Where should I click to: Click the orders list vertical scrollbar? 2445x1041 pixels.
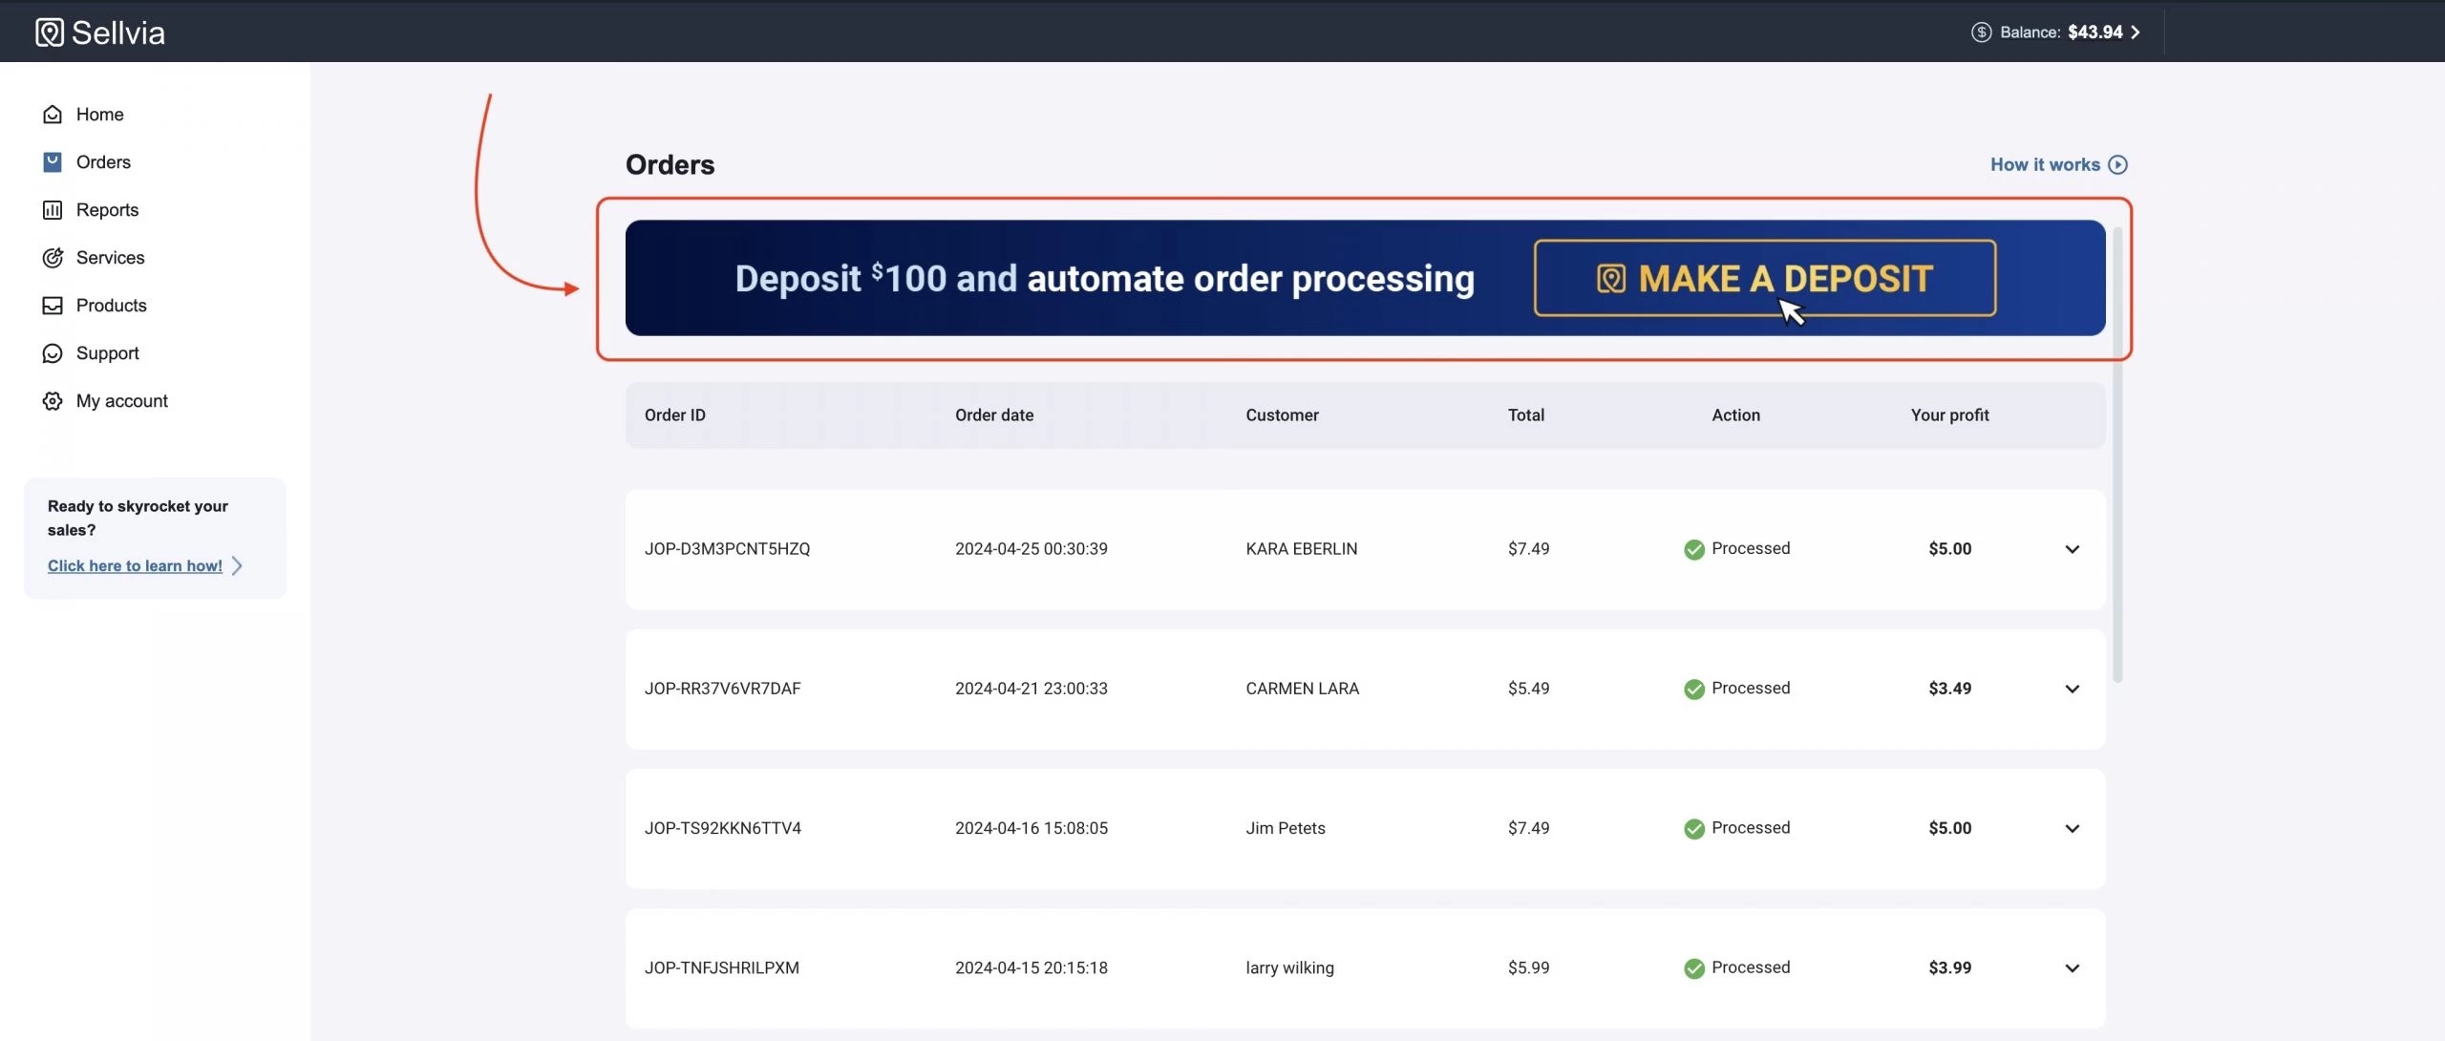(x=2117, y=454)
